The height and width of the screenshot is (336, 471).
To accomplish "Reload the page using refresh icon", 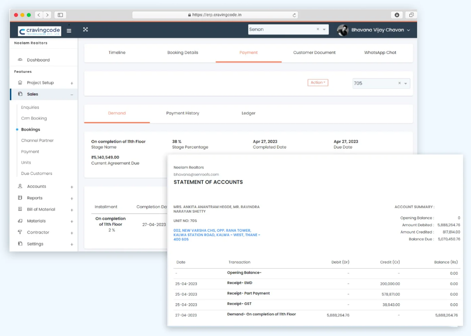I will [294, 15].
